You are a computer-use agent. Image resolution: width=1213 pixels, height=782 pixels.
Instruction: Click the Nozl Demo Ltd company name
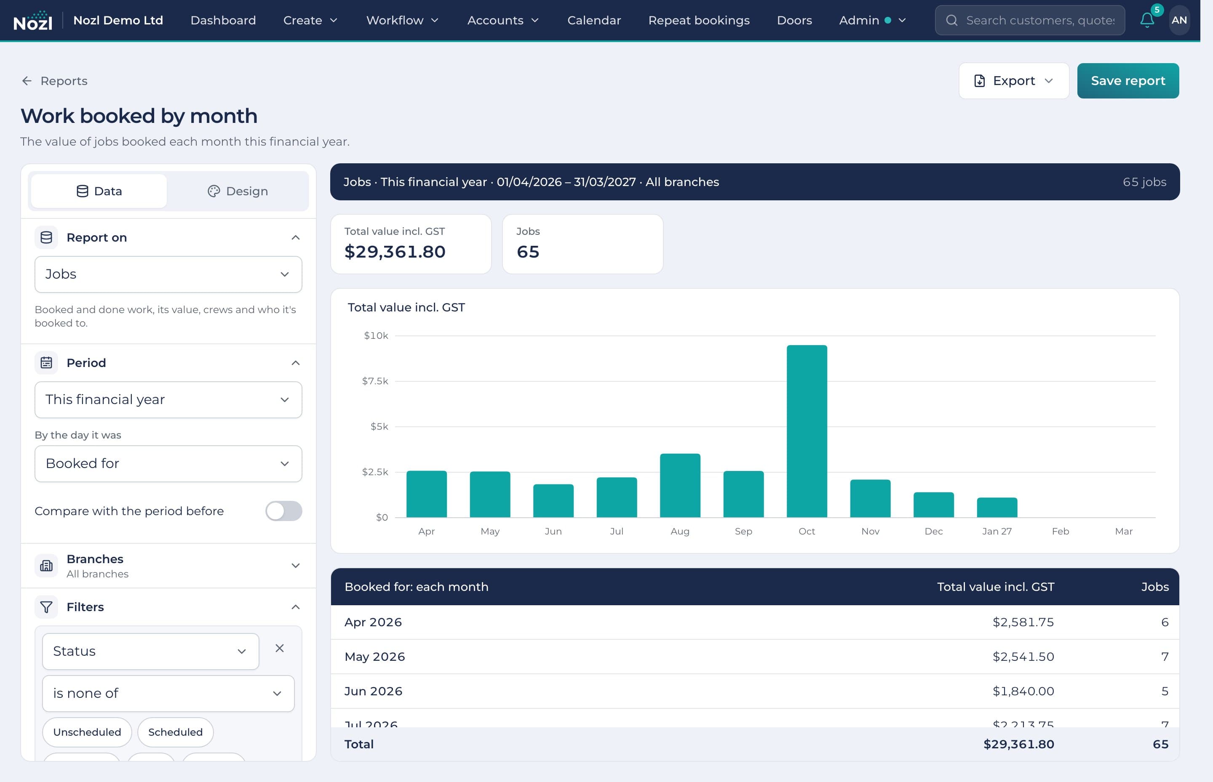pos(118,20)
